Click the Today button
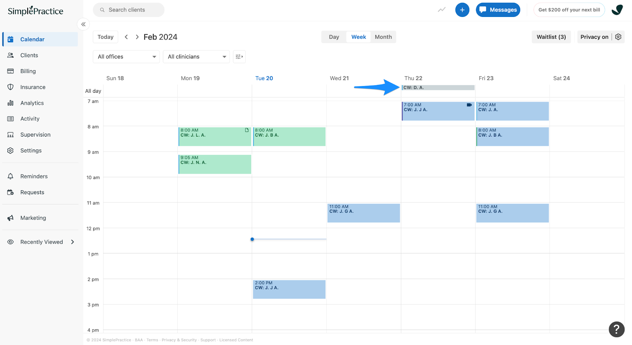Viewport: 632px width, 345px height. pyautogui.click(x=105, y=37)
